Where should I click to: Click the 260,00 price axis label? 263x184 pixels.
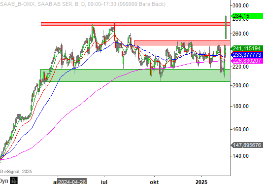coord(240,34)
